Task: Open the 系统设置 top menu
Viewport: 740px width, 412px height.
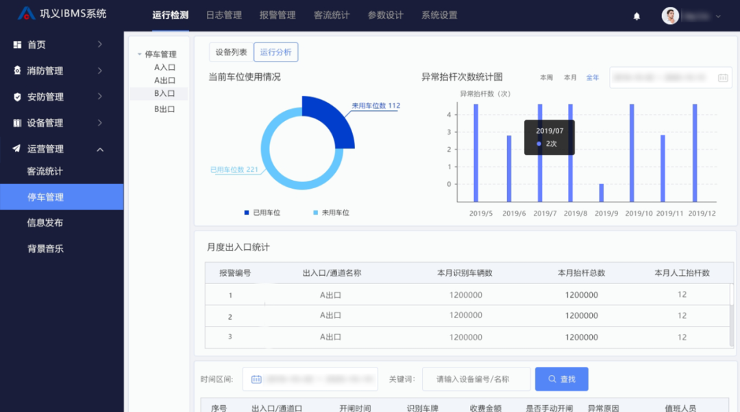Action: coord(439,15)
